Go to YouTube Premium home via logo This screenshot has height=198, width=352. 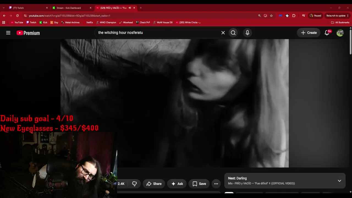click(28, 33)
